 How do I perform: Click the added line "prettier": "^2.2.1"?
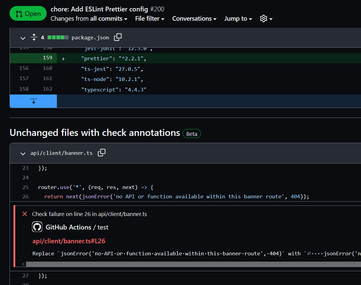113,58
